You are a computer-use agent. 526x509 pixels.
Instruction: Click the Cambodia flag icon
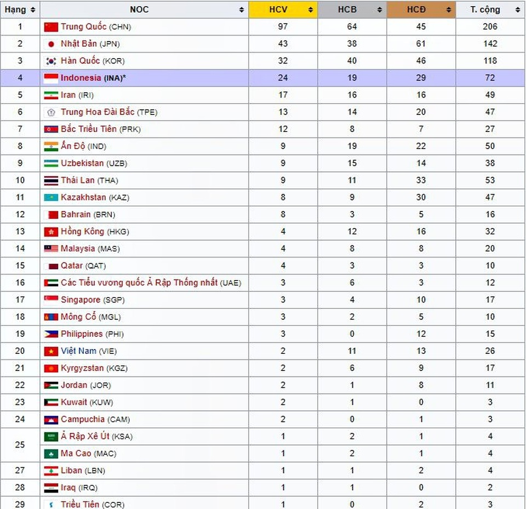(51, 420)
